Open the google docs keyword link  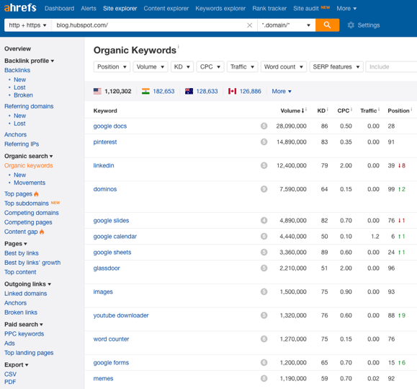(x=110, y=126)
